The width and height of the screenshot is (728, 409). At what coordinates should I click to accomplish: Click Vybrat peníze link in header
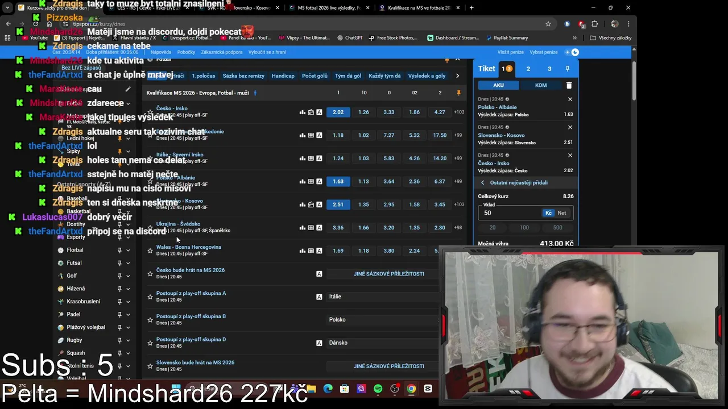544,52
